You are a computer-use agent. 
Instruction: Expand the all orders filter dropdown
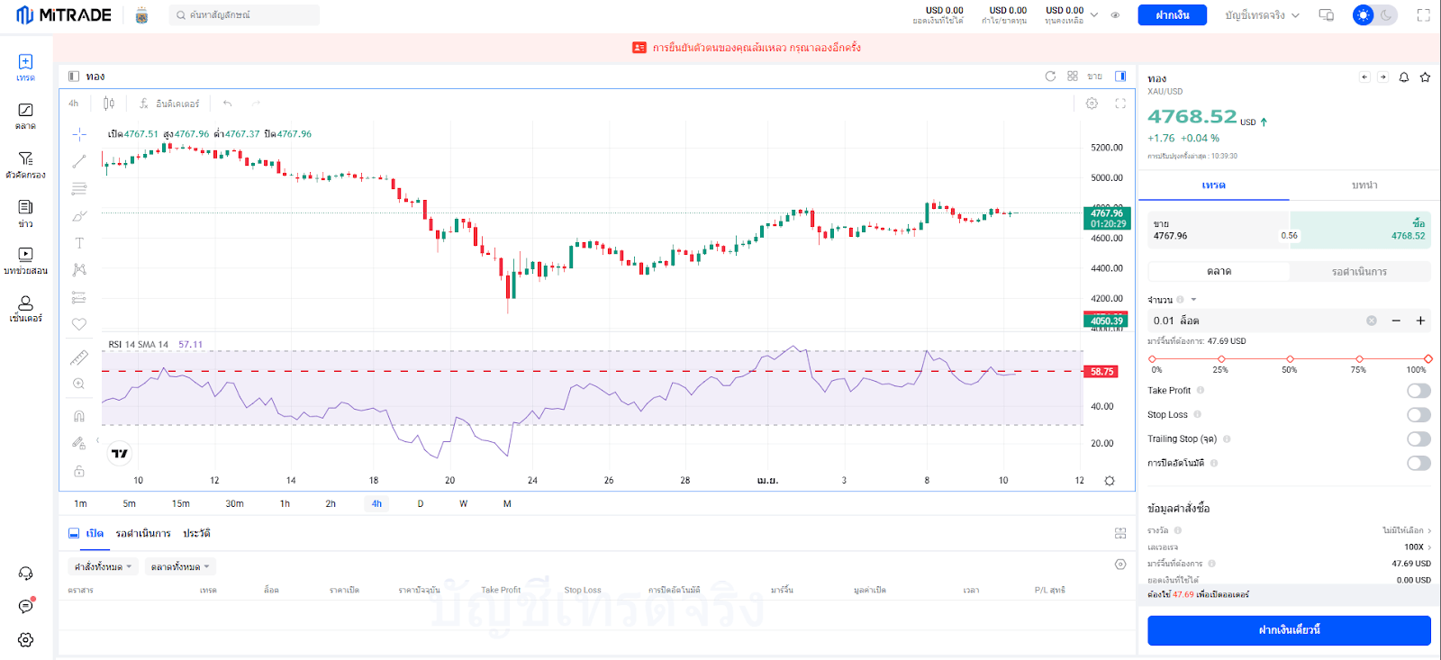tap(103, 567)
